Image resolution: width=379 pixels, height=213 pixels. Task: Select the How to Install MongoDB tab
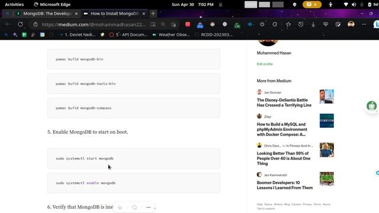[x=114, y=14]
